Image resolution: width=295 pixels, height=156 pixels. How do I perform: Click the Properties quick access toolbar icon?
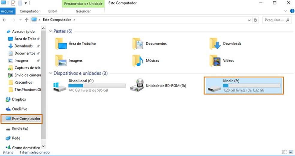tap(13, 3)
